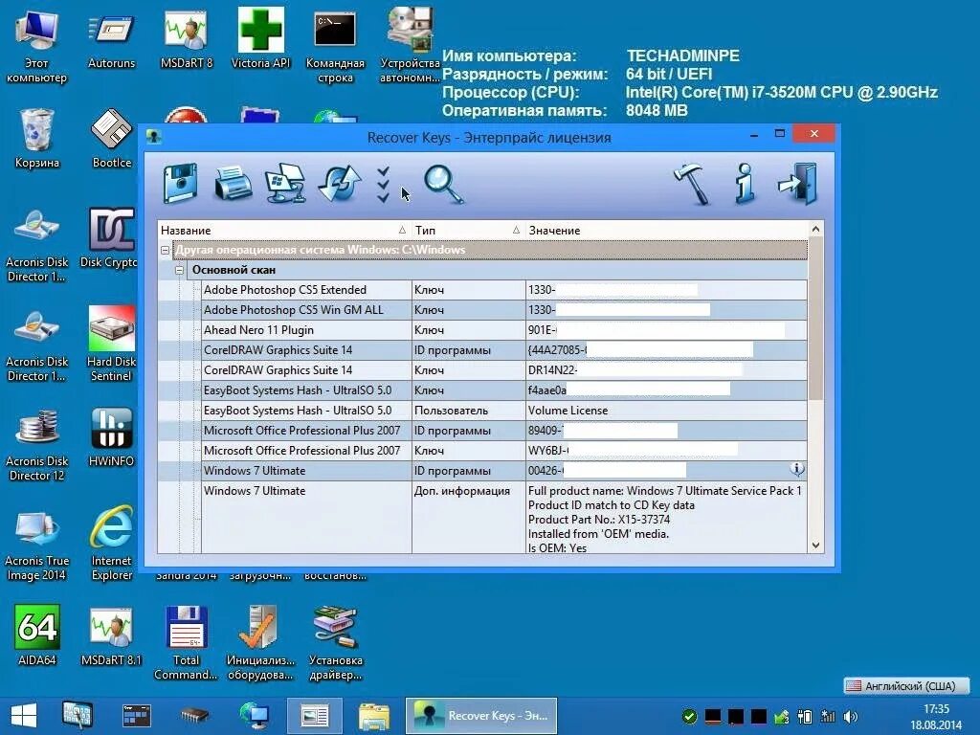The height and width of the screenshot is (735, 980).
Task: Open the 'MSDaRT 8' desktop icon
Action: coord(187,40)
